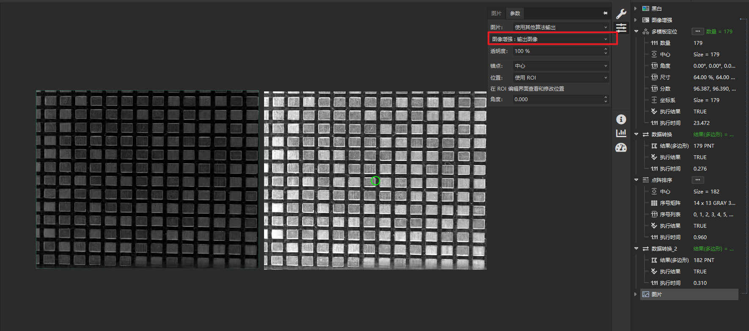This screenshot has width=749, height=331.
Task: Show the histogram chart icon
Action: coord(621,133)
